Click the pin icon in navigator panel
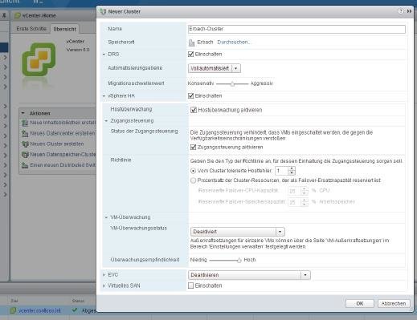 [x=4, y=15]
